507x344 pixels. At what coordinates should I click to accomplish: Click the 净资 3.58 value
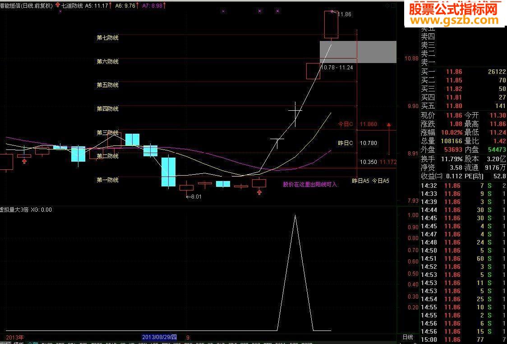click(x=456, y=168)
